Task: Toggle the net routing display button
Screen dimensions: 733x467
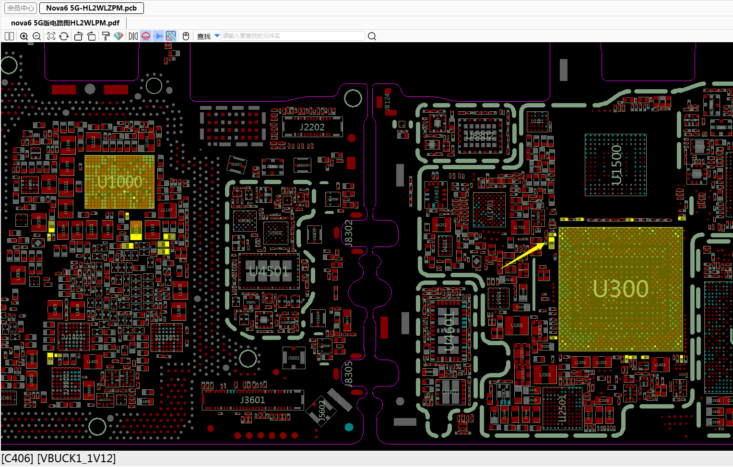Action: 171,36
